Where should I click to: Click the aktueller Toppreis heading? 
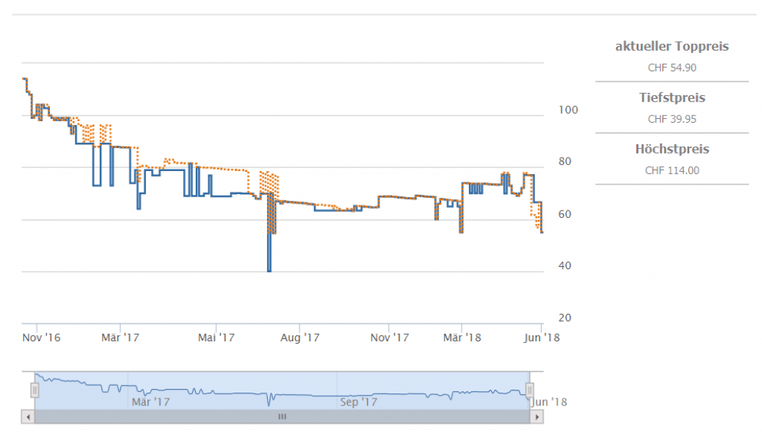(x=672, y=46)
